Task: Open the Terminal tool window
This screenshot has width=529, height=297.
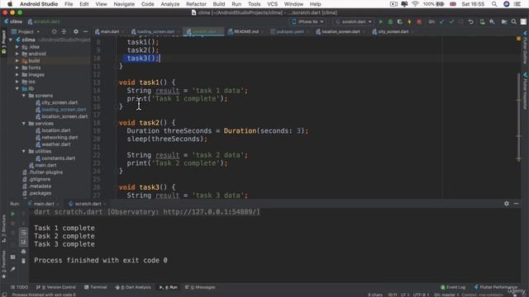Action: coord(96,287)
